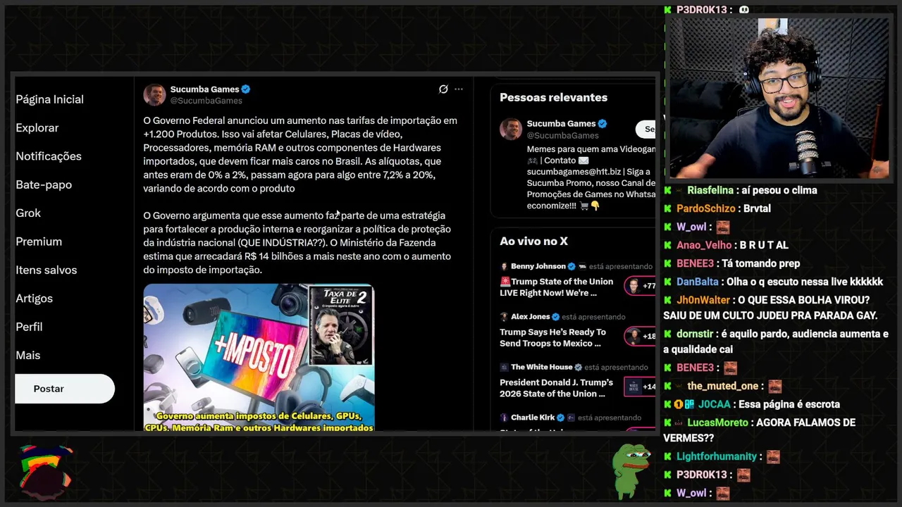Click username dornstir in chat
Viewport: 902px width, 507px height.
[696, 334]
